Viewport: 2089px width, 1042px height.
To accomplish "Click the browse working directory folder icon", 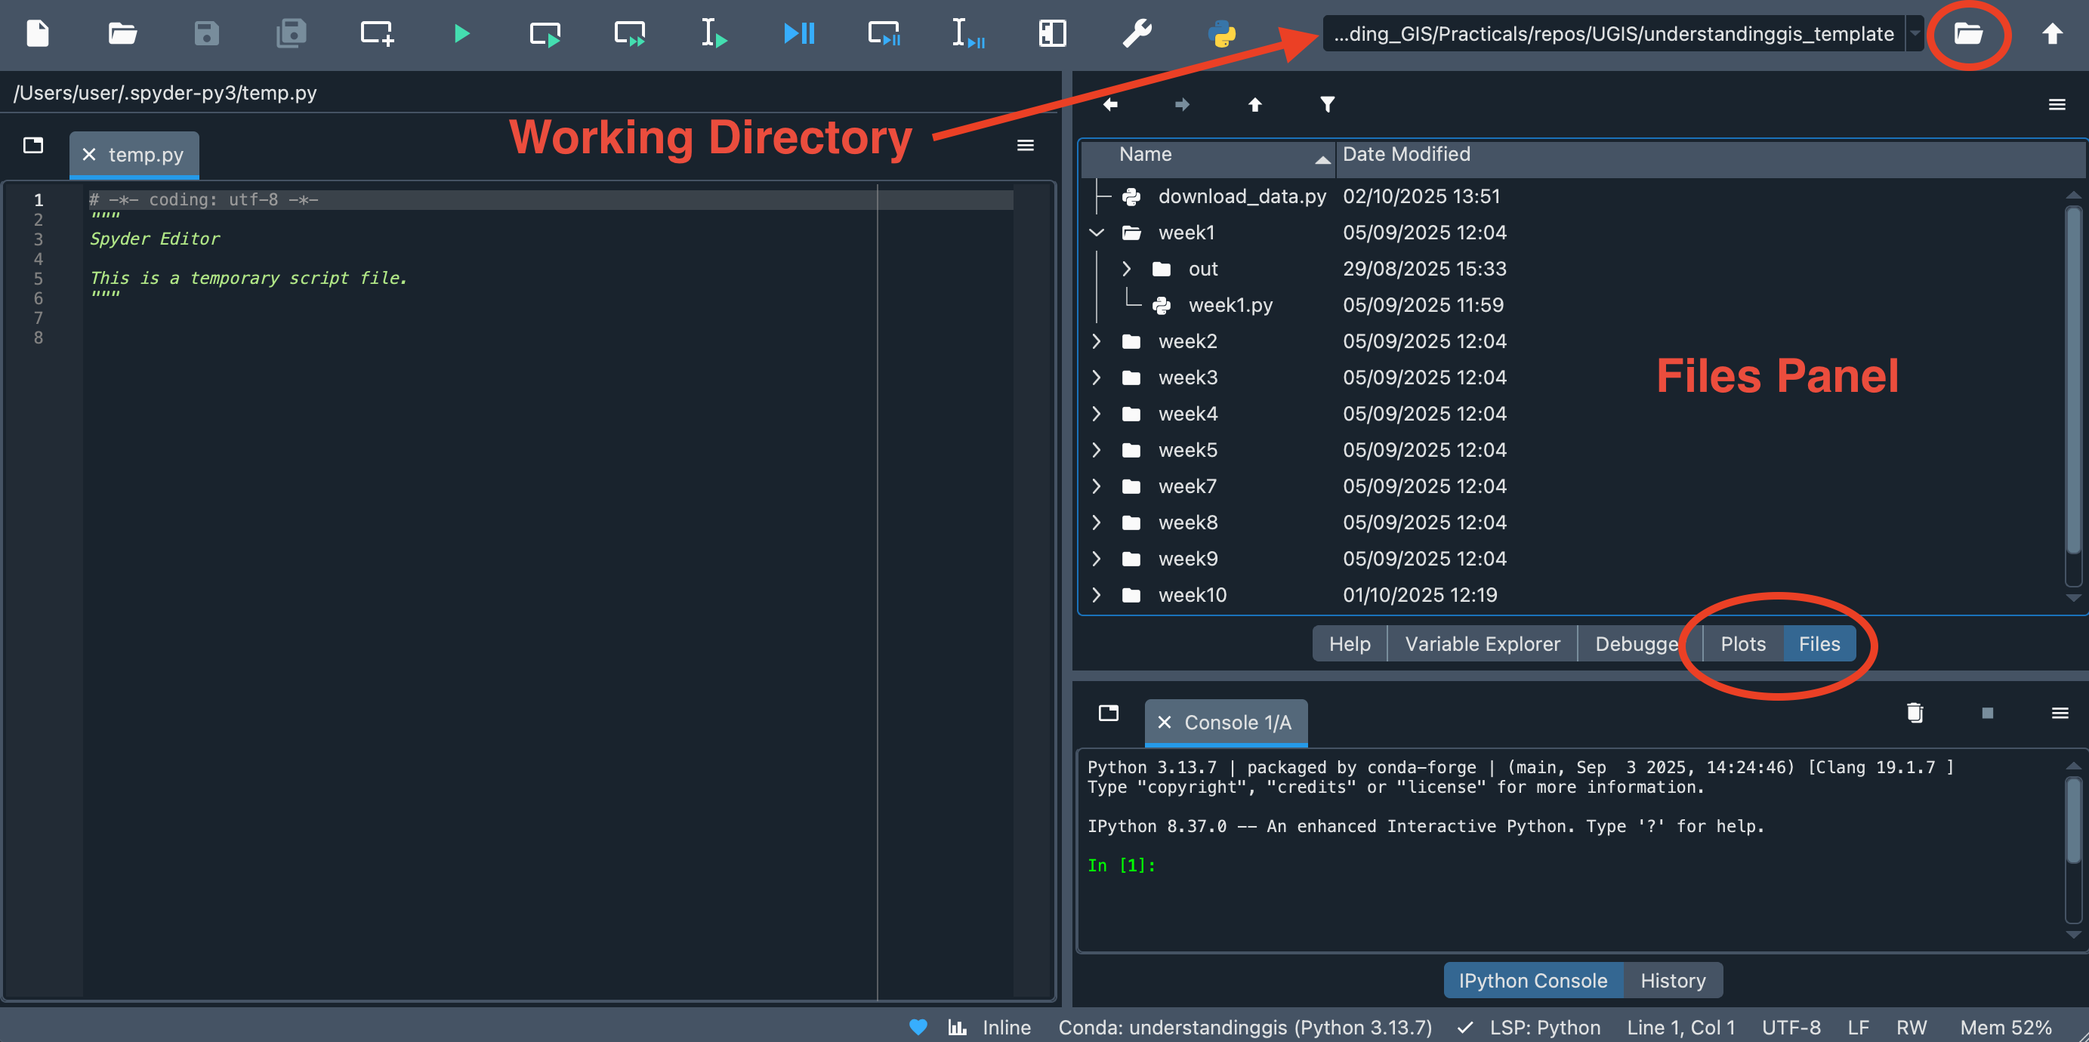I will point(1968,33).
